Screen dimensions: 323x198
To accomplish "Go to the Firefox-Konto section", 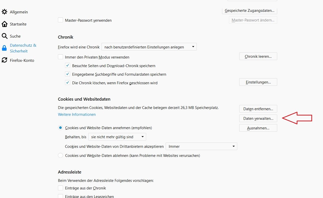I will 22,61.
